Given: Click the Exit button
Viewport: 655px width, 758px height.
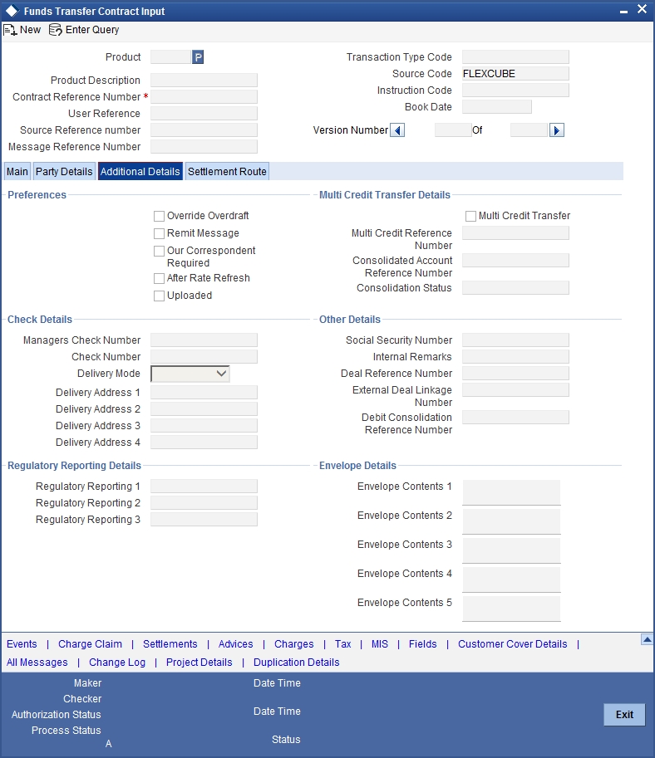Looking at the screenshot, I should tap(624, 715).
